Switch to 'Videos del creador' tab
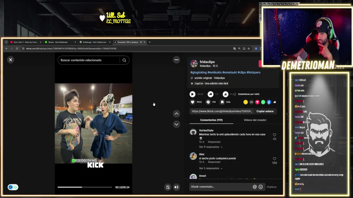Screen dimensions: 353x198 (255, 120)
